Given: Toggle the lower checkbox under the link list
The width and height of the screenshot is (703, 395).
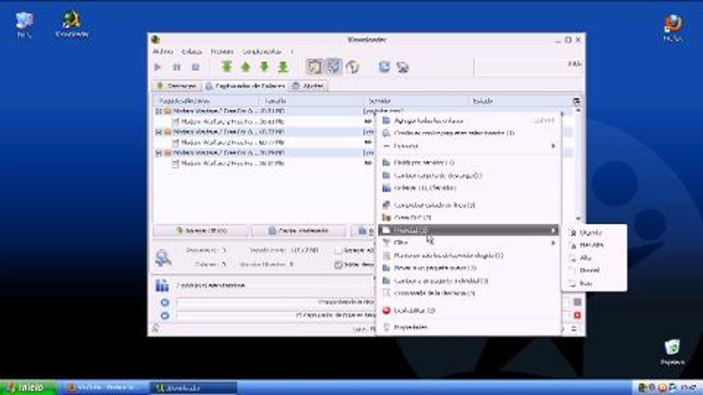Looking at the screenshot, I should (338, 264).
